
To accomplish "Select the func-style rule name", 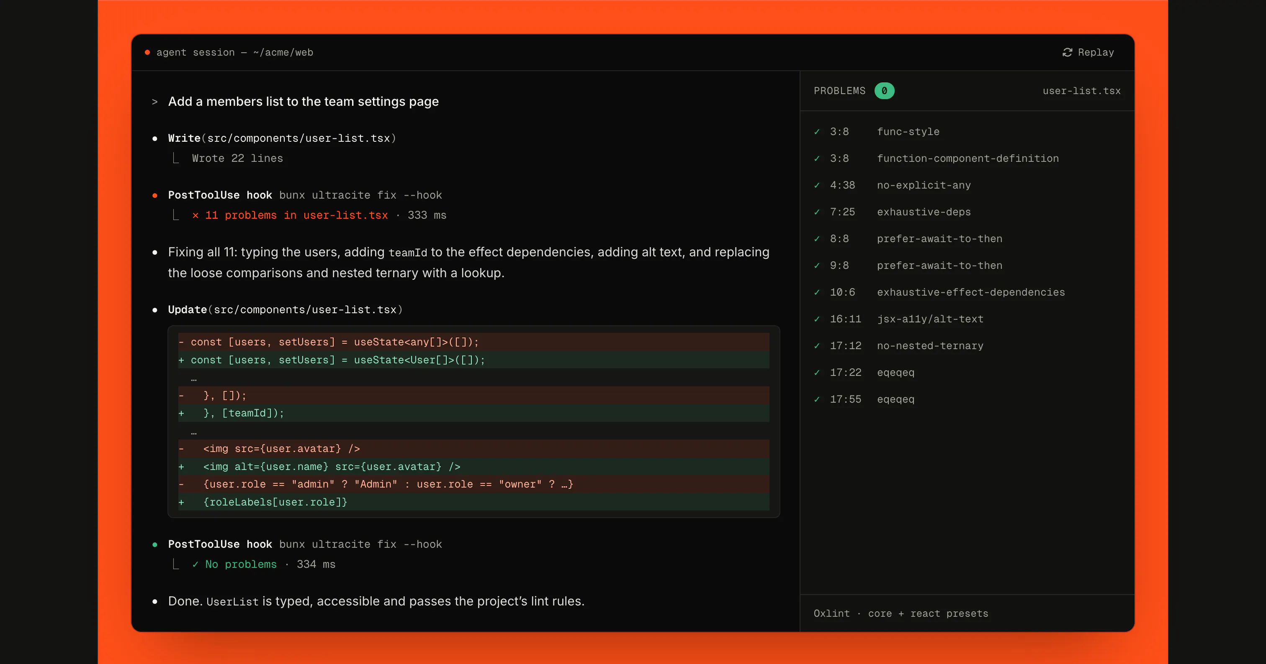I will pos(908,132).
